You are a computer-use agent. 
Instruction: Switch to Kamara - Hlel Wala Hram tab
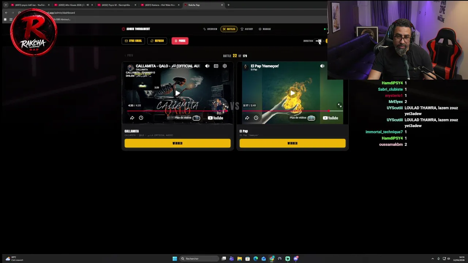coord(160,5)
